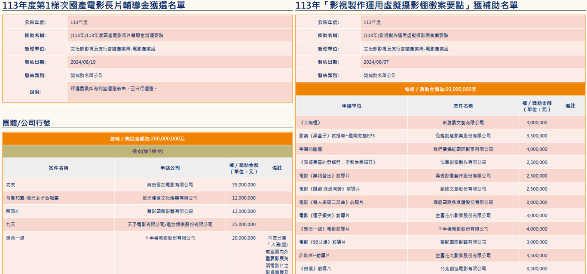Viewport: 587px width, 274px height.
Task: Click the date 2024/08/07
Action: tap(376, 62)
